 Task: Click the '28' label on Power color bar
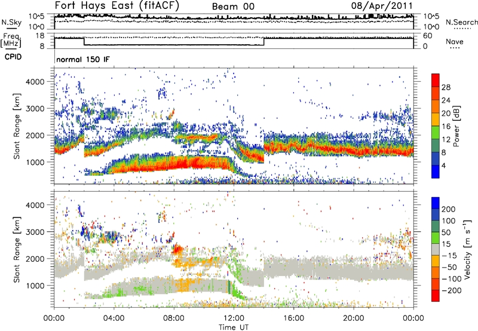446,87
